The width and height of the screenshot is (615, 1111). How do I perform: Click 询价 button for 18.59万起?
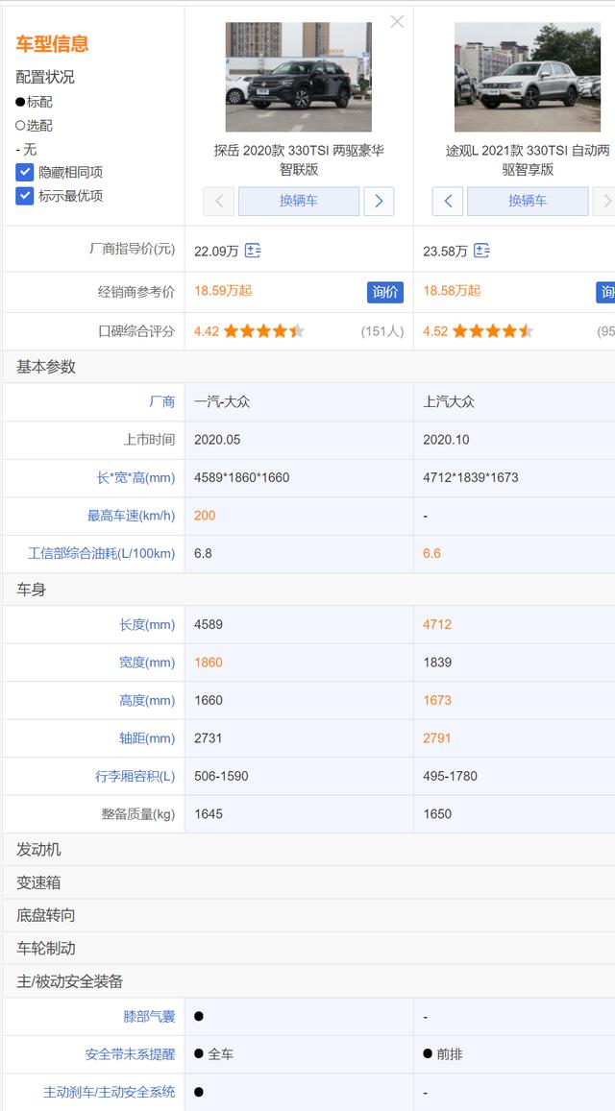[385, 292]
